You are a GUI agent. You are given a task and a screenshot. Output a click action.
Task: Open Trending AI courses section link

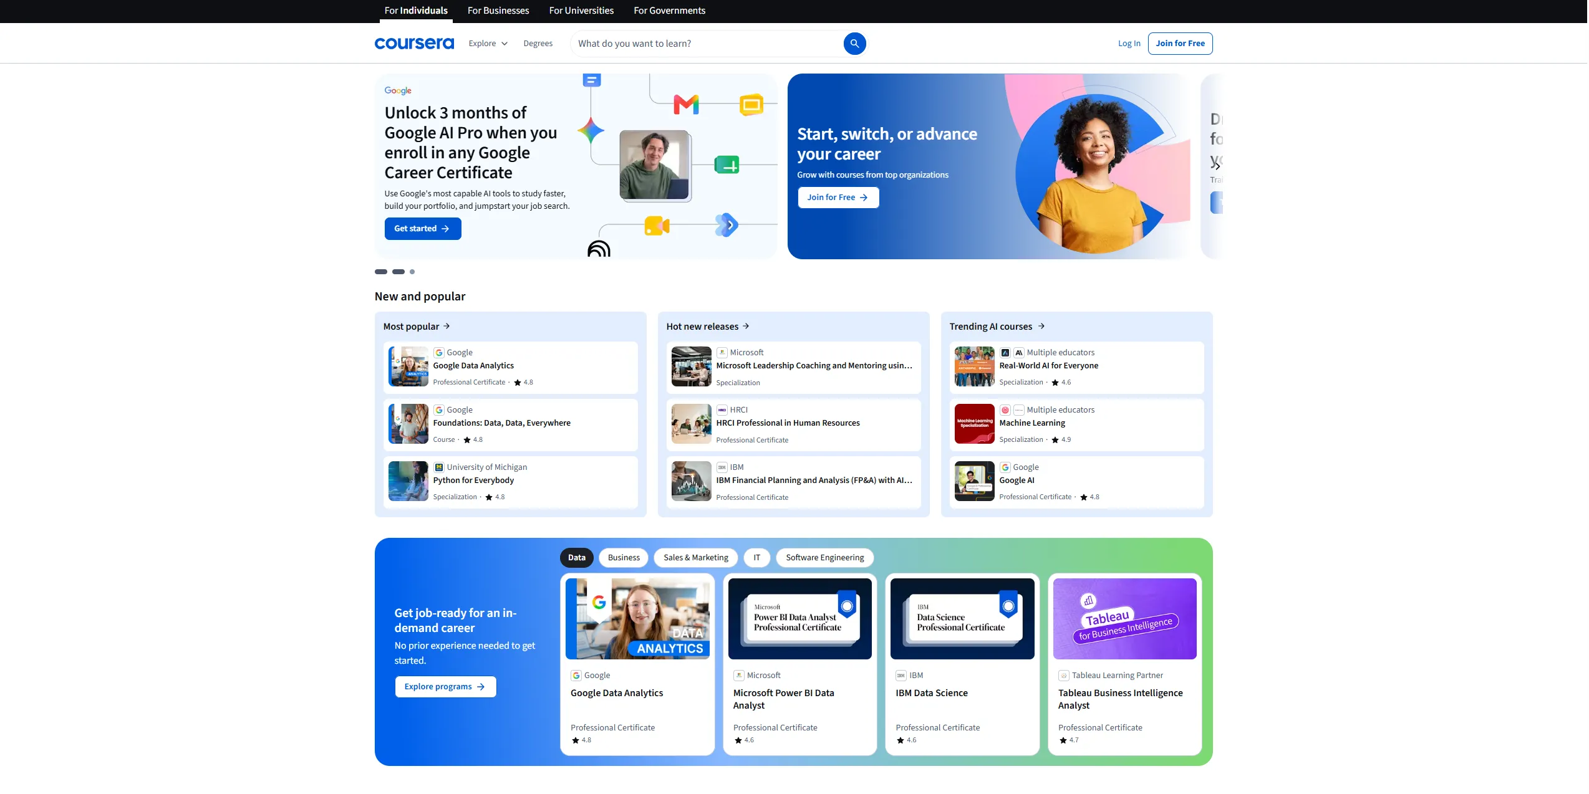(x=997, y=327)
